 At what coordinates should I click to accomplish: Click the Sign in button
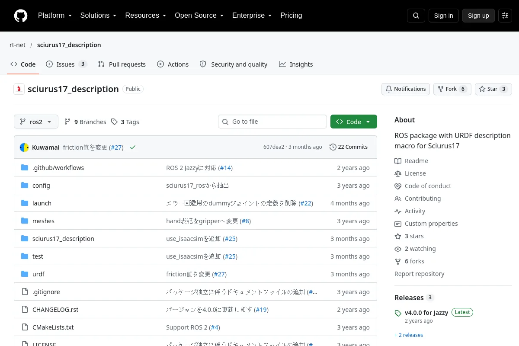pyautogui.click(x=443, y=16)
